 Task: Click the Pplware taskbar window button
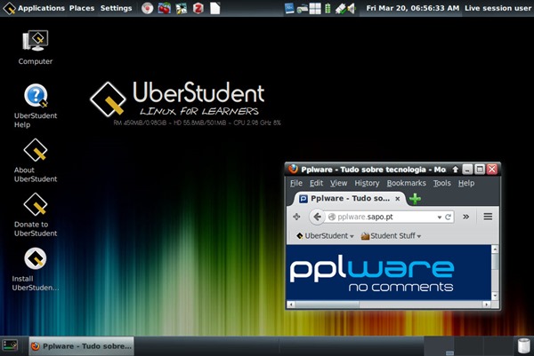point(81,346)
